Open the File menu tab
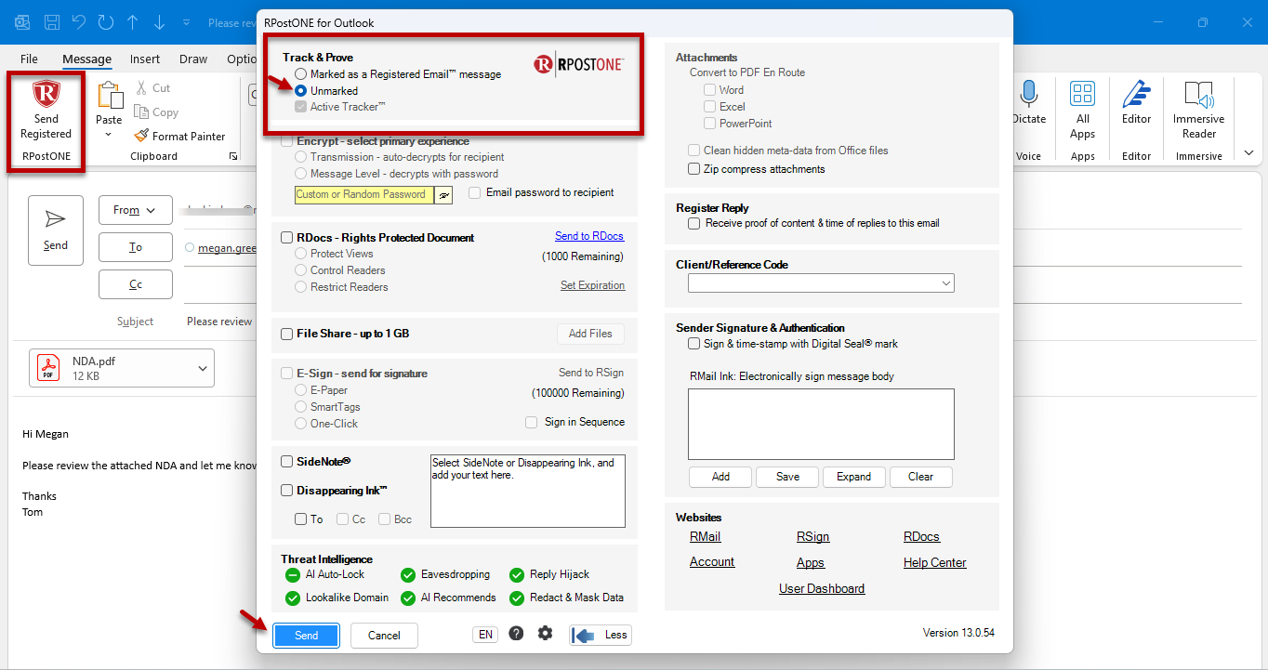This screenshot has height=670, width=1268. point(29,59)
